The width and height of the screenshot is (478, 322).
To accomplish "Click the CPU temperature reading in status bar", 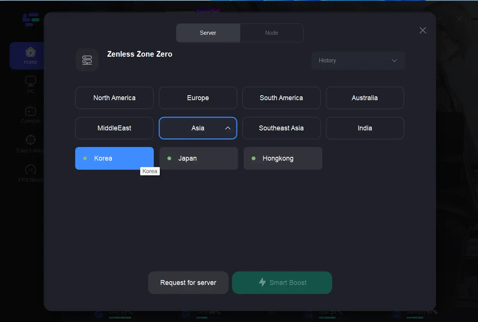I will point(121,312).
